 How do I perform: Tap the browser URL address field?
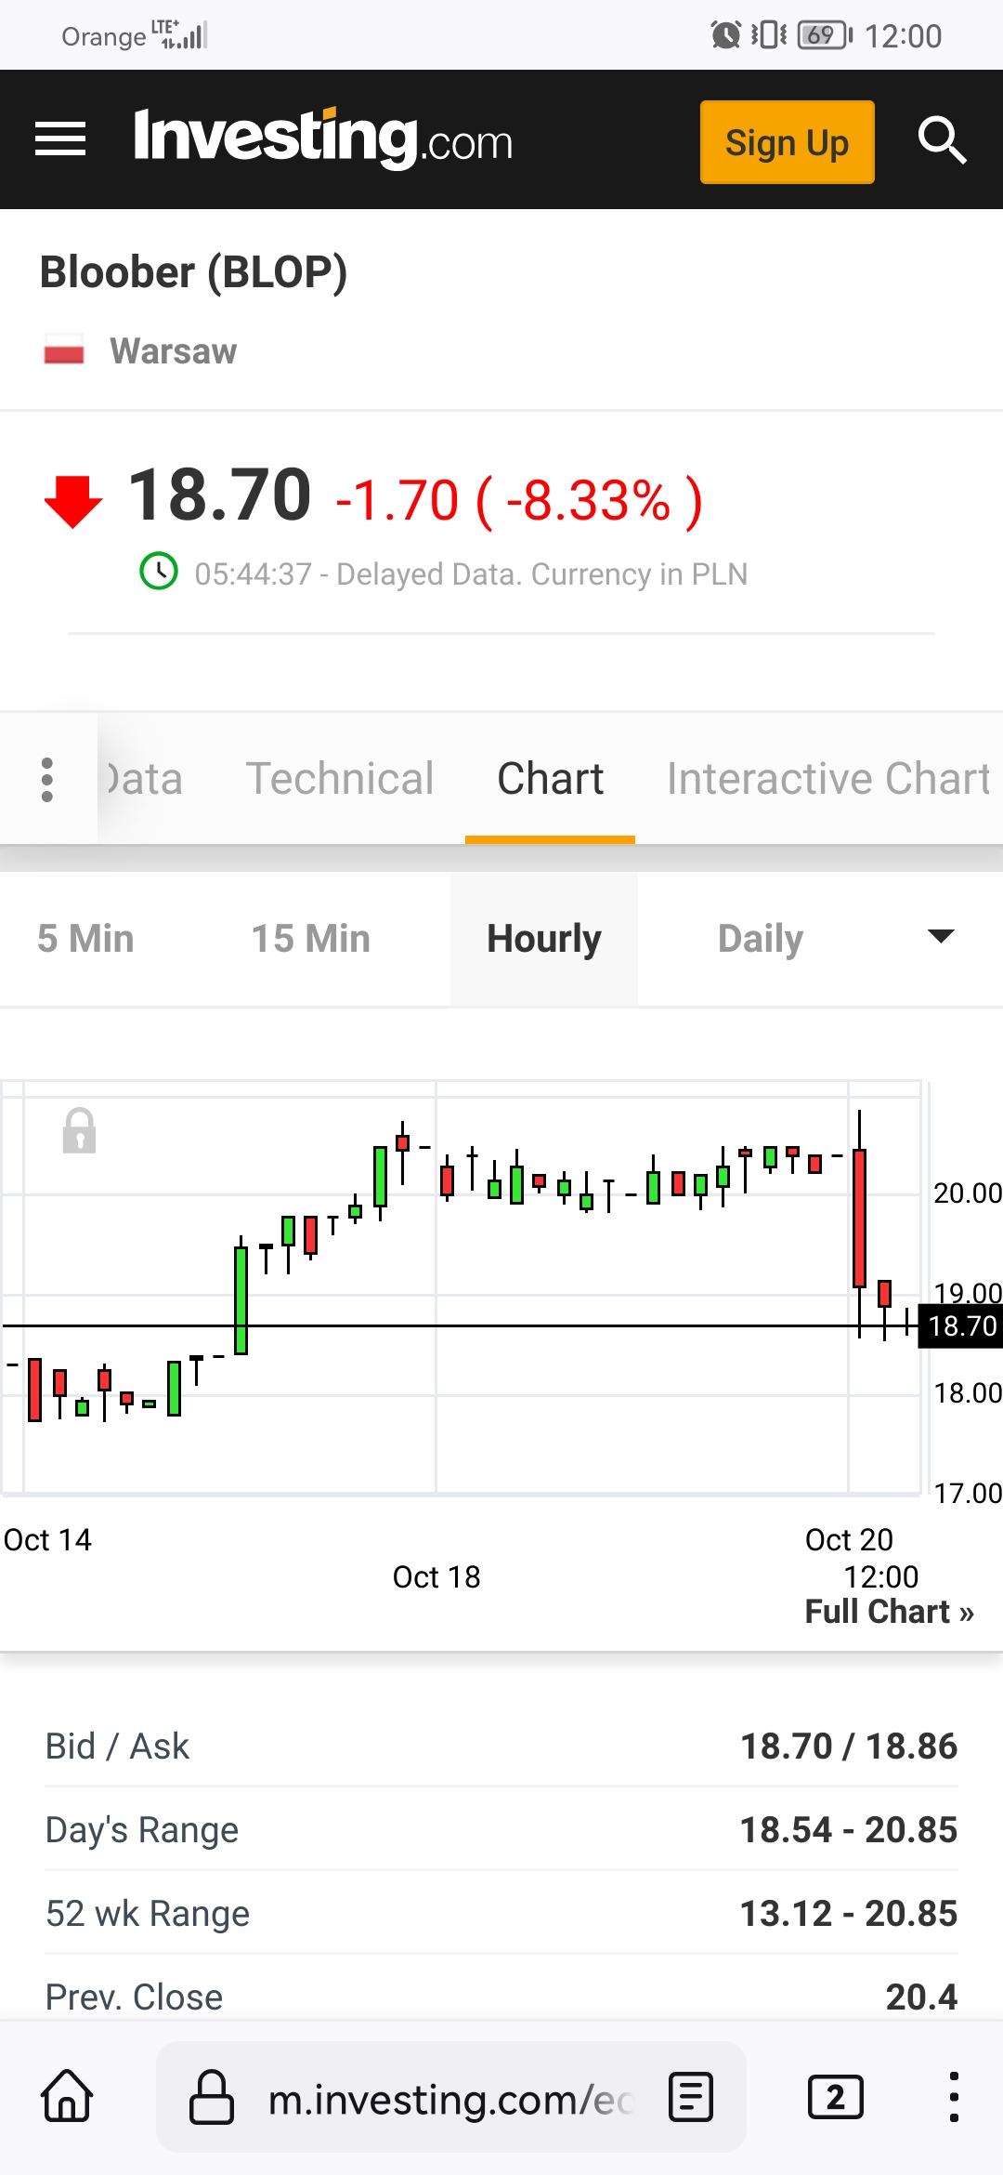click(x=450, y=2099)
